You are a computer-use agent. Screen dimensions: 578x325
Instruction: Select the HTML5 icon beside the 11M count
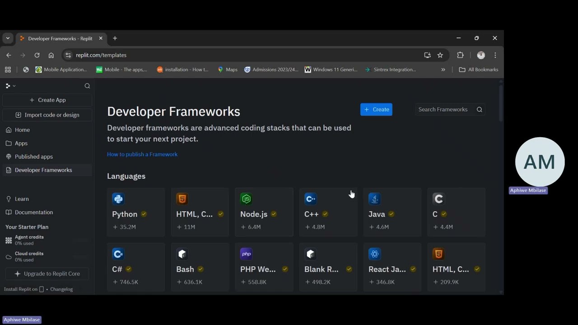(182, 199)
